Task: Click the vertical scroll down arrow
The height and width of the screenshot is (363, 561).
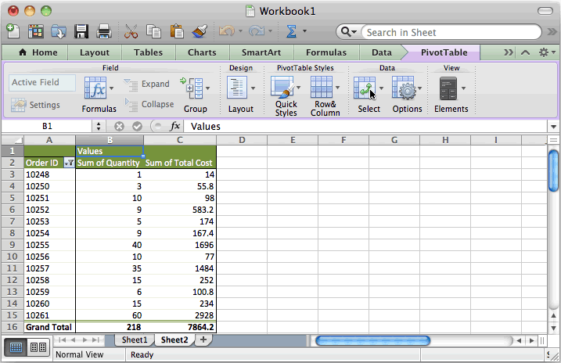Action: [x=553, y=328]
